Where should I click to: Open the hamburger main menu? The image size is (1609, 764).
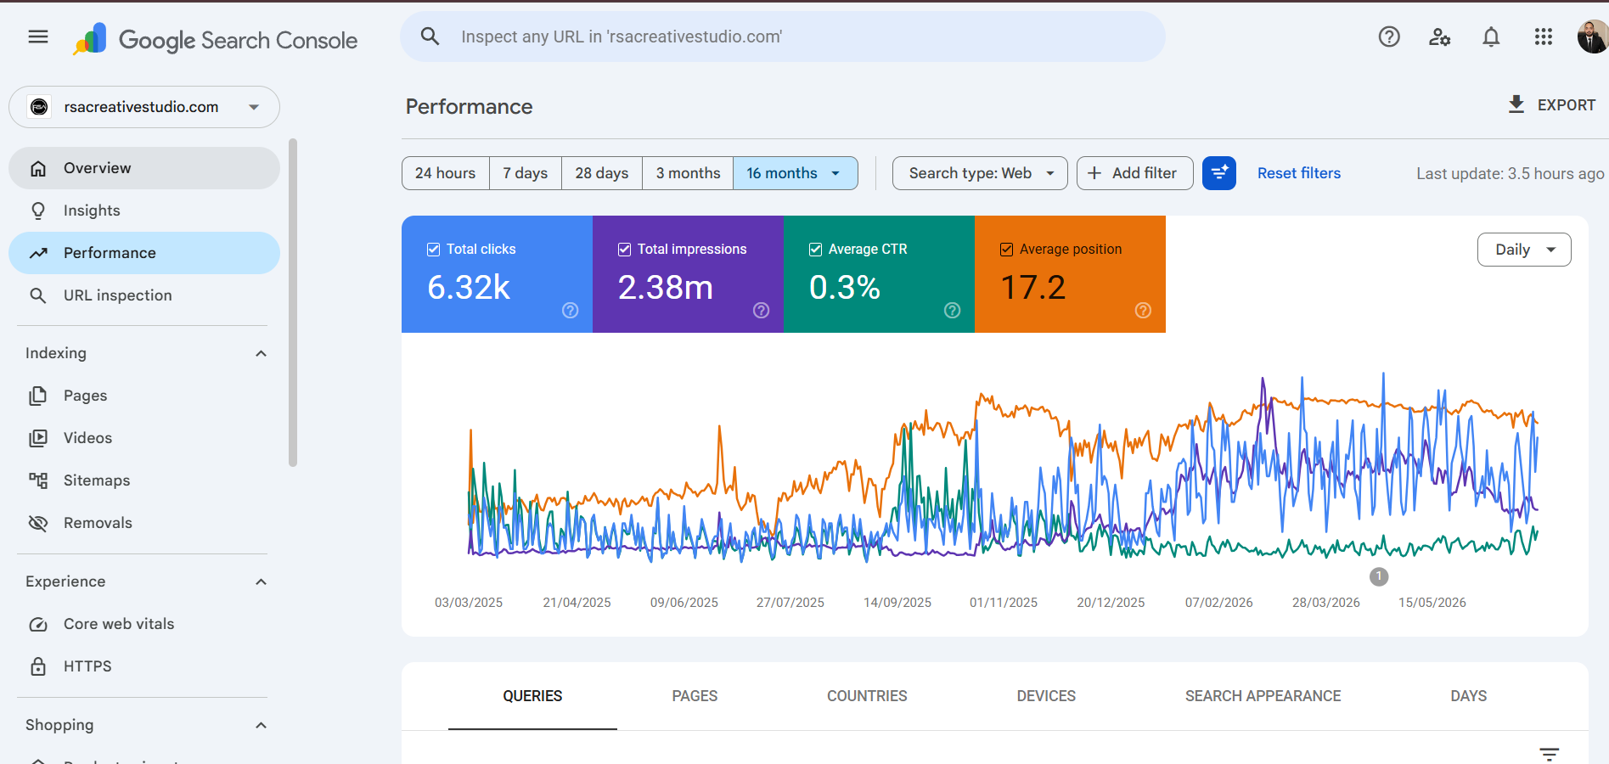(x=38, y=37)
